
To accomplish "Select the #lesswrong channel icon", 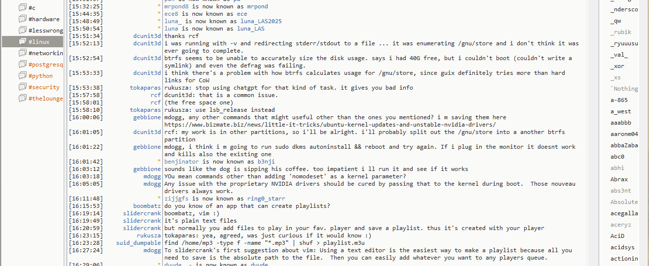I will (x=22, y=31).
